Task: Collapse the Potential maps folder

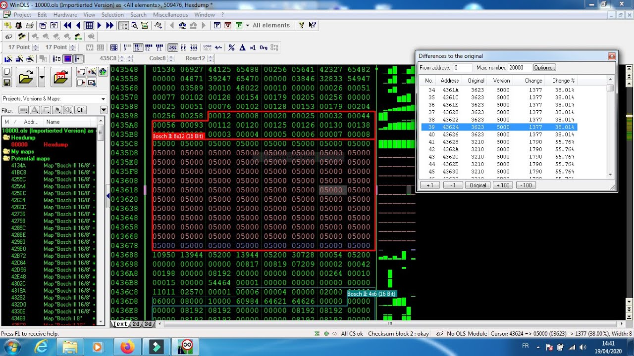Action: (x=6, y=158)
